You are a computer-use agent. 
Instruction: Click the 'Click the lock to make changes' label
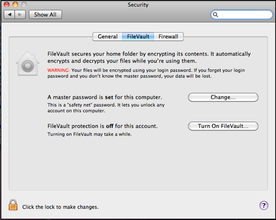[60, 207]
